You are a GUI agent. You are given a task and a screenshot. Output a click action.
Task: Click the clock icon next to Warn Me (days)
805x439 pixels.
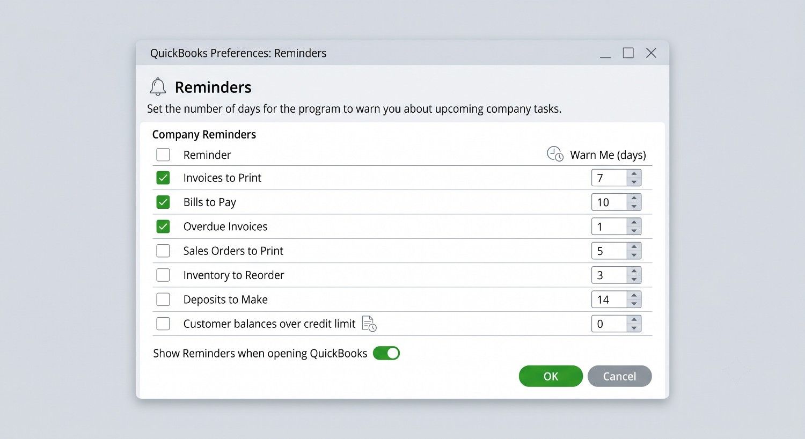pyautogui.click(x=555, y=154)
